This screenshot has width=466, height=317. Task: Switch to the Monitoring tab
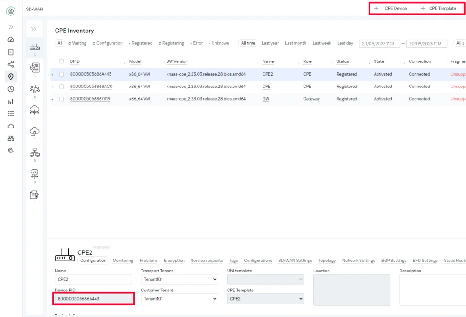[x=123, y=261]
